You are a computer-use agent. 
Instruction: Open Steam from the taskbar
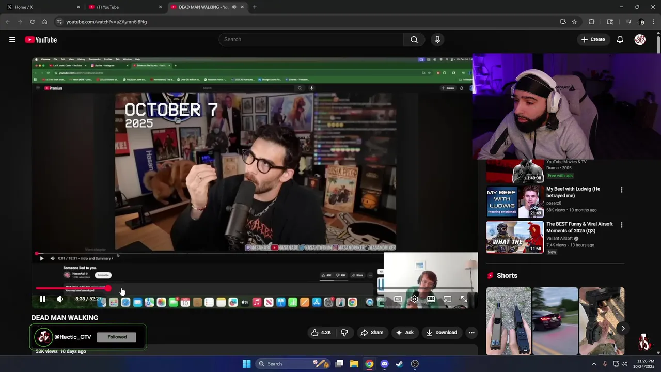pyautogui.click(x=399, y=364)
